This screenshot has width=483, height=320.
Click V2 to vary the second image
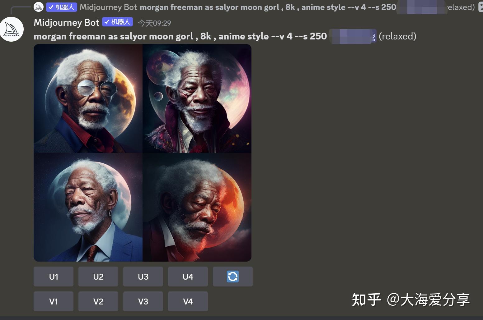[98, 301]
